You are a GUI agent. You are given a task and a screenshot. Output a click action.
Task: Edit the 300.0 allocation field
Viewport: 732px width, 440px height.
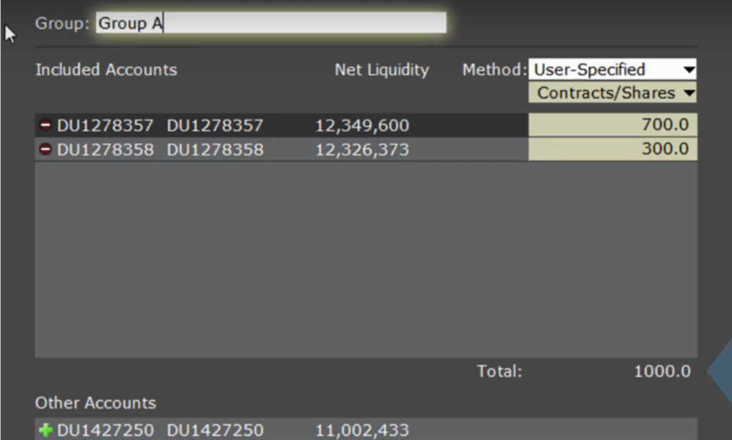point(612,149)
